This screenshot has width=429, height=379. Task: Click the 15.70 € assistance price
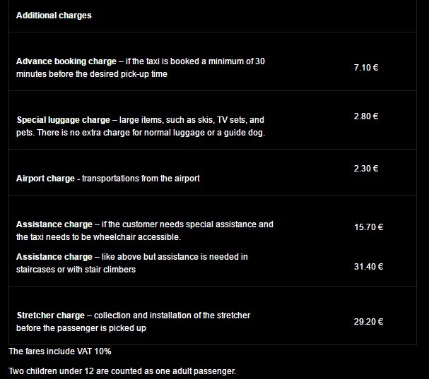click(368, 227)
